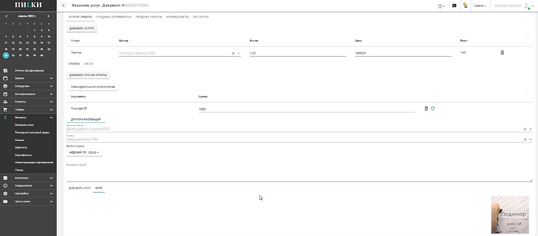
Task: Click Принудительная оплата по КК button
Action: (x=93, y=87)
